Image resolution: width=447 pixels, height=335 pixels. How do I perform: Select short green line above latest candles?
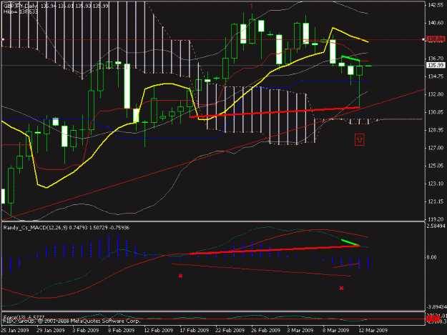tap(350, 59)
